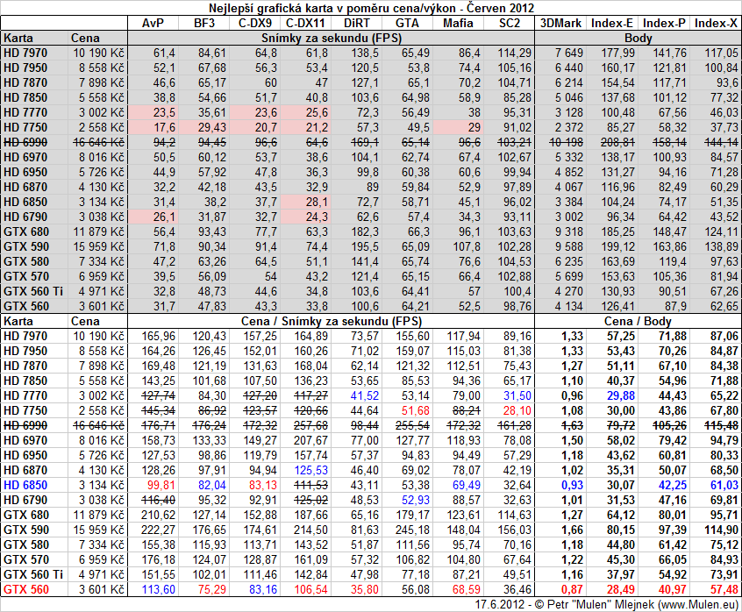Select the GTX 590 3DMark score 9 588

pyautogui.click(x=569, y=247)
